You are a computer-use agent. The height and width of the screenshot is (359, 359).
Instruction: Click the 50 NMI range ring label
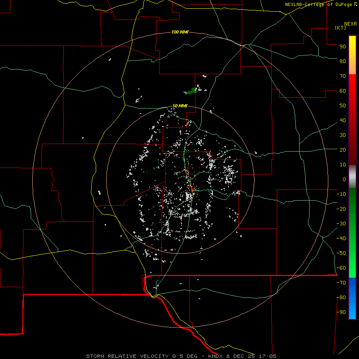[180, 106]
